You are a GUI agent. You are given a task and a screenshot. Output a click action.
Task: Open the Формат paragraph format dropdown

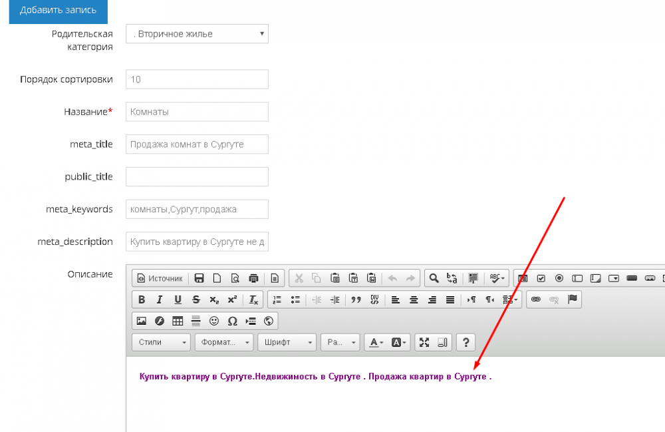point(224,342)
